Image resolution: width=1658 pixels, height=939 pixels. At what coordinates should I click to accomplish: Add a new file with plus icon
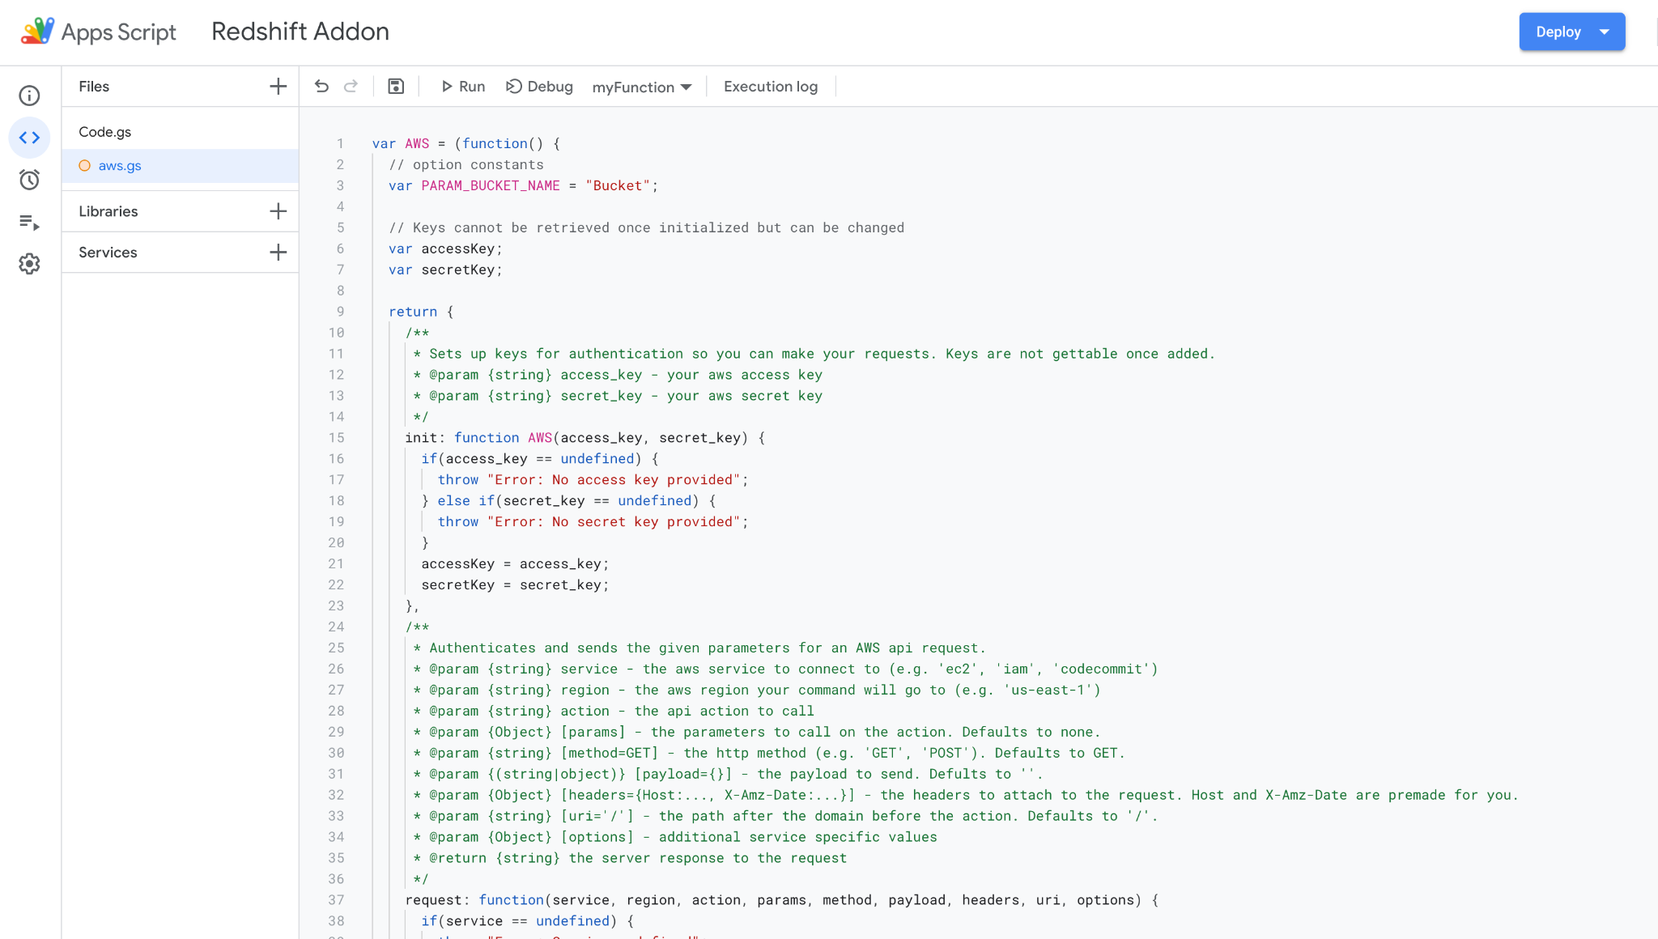[278, 87]
